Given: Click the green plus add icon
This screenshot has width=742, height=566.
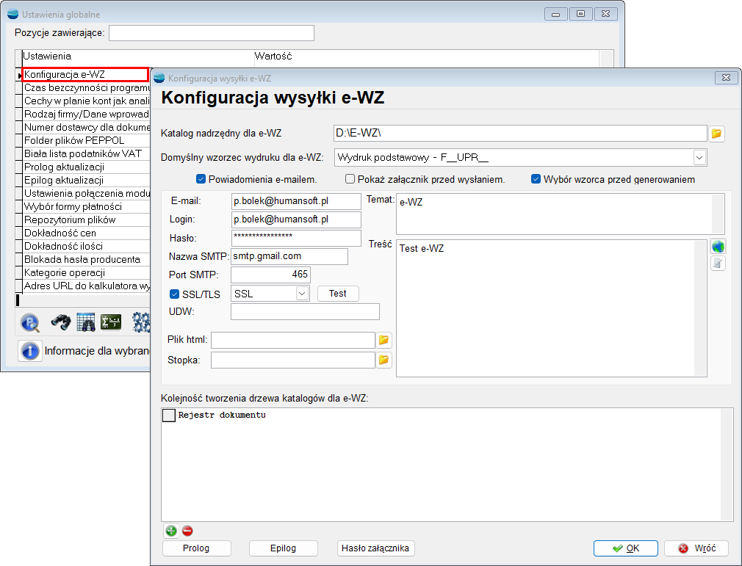Looking at the screenshot, I should pyautogui.click(x=171, y=531).
